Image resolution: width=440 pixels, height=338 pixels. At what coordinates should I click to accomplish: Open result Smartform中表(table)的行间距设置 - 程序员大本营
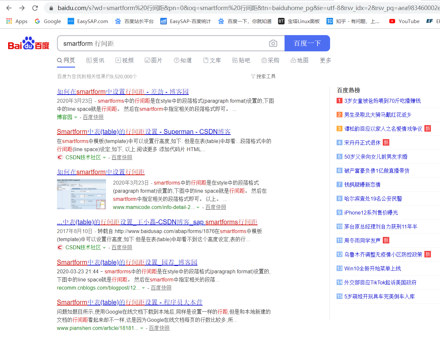point(129,302)
